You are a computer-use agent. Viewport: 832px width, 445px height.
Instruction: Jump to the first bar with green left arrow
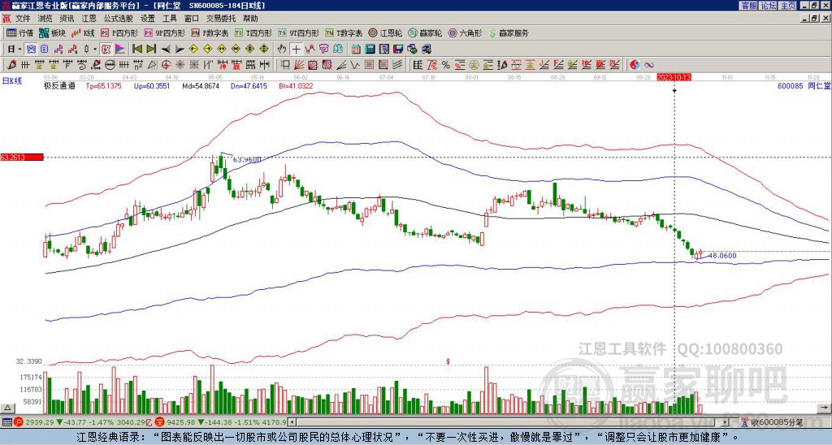point(136,50)
